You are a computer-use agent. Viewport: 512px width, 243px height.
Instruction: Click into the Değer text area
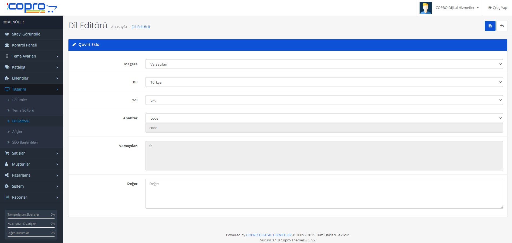(324, 194)
